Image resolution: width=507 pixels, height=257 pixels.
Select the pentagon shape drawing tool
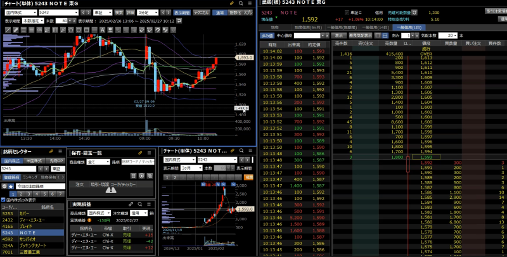point(70,30)
